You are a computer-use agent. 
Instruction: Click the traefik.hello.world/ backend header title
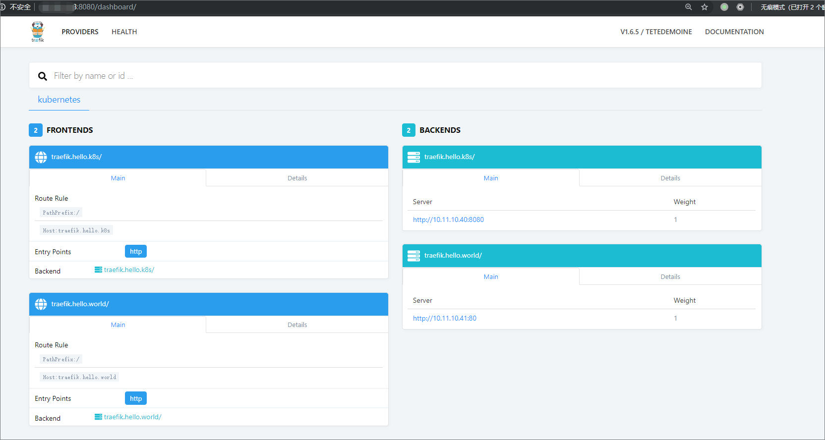click(453, 255)
